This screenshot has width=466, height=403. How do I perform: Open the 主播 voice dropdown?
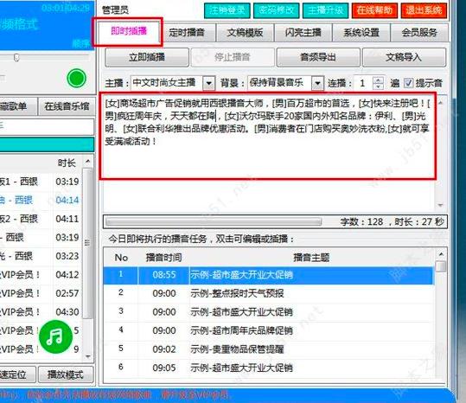209,83
